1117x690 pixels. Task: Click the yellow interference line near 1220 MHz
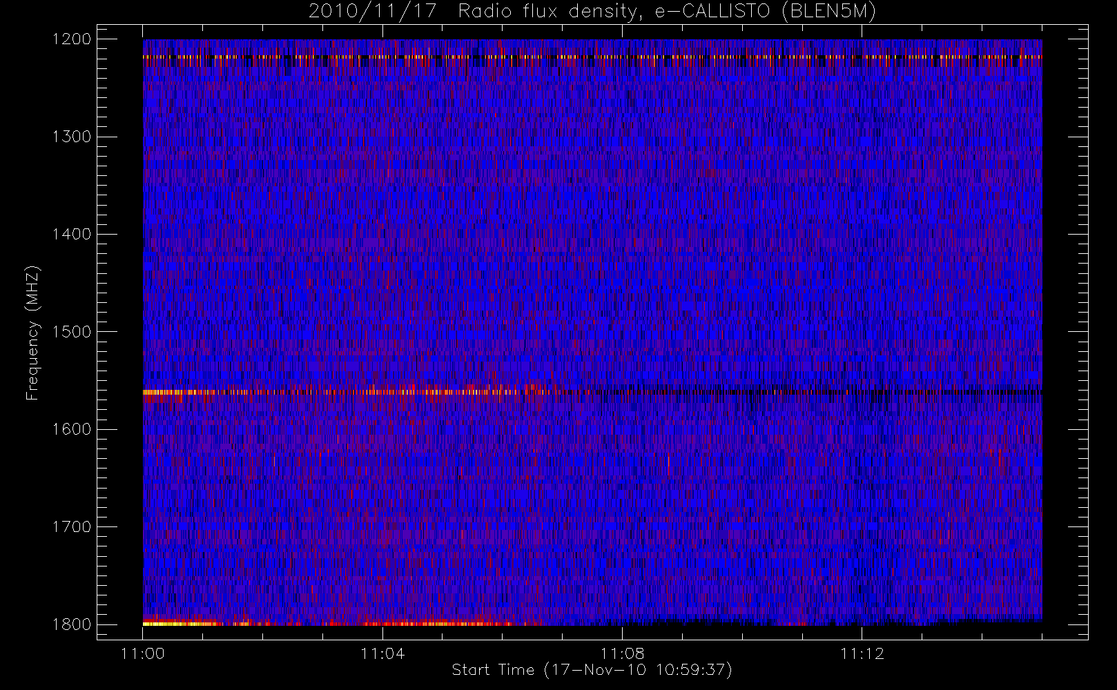tap(592, 57)
